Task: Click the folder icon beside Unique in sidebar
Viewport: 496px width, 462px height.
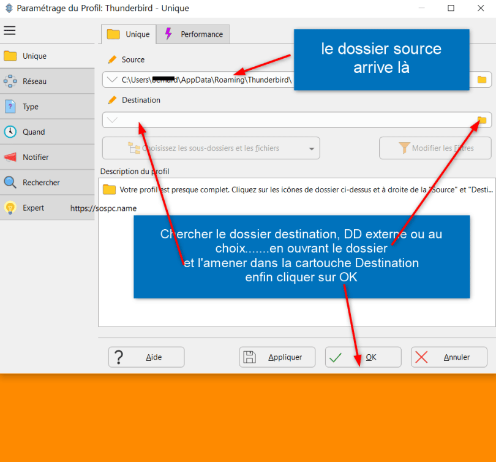Action: 10,56
